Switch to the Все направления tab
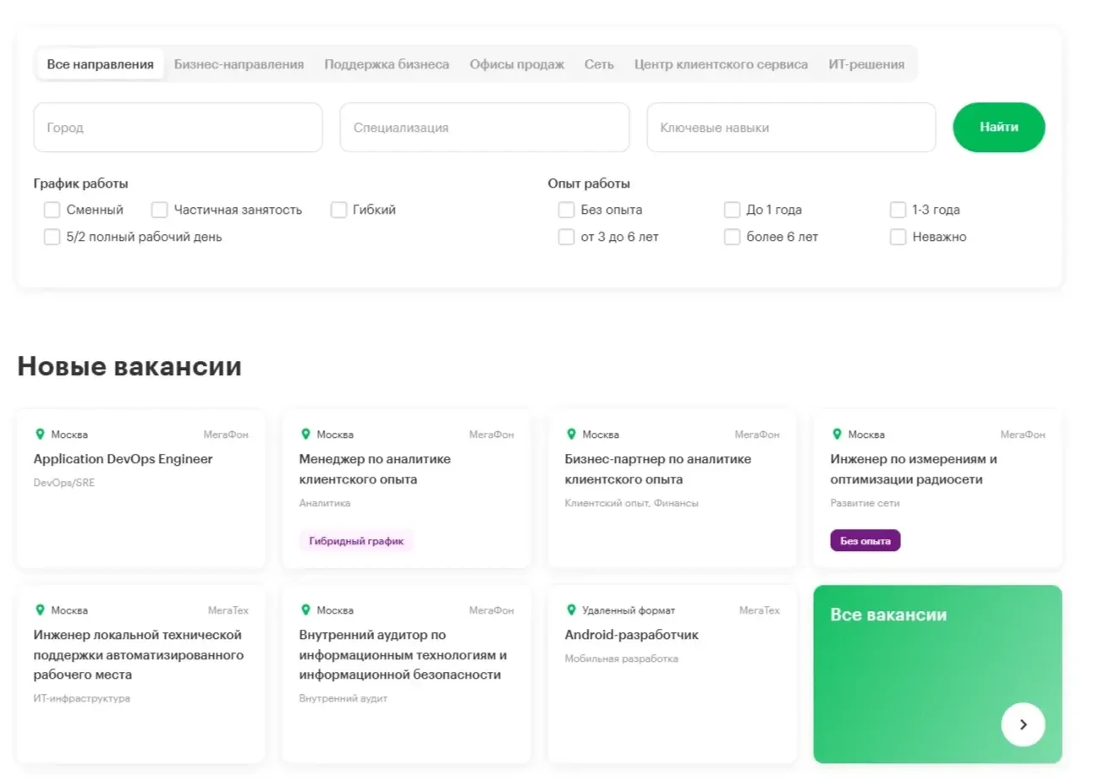 coord(101,64)
